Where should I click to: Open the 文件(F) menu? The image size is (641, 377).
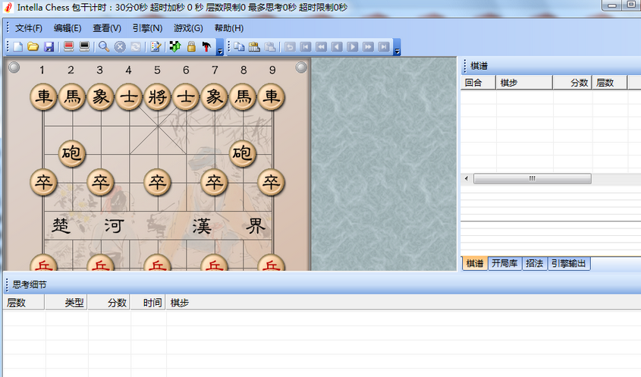[29, 28]
